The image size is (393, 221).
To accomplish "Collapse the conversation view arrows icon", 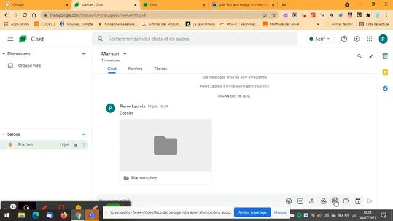I will 371,56.
